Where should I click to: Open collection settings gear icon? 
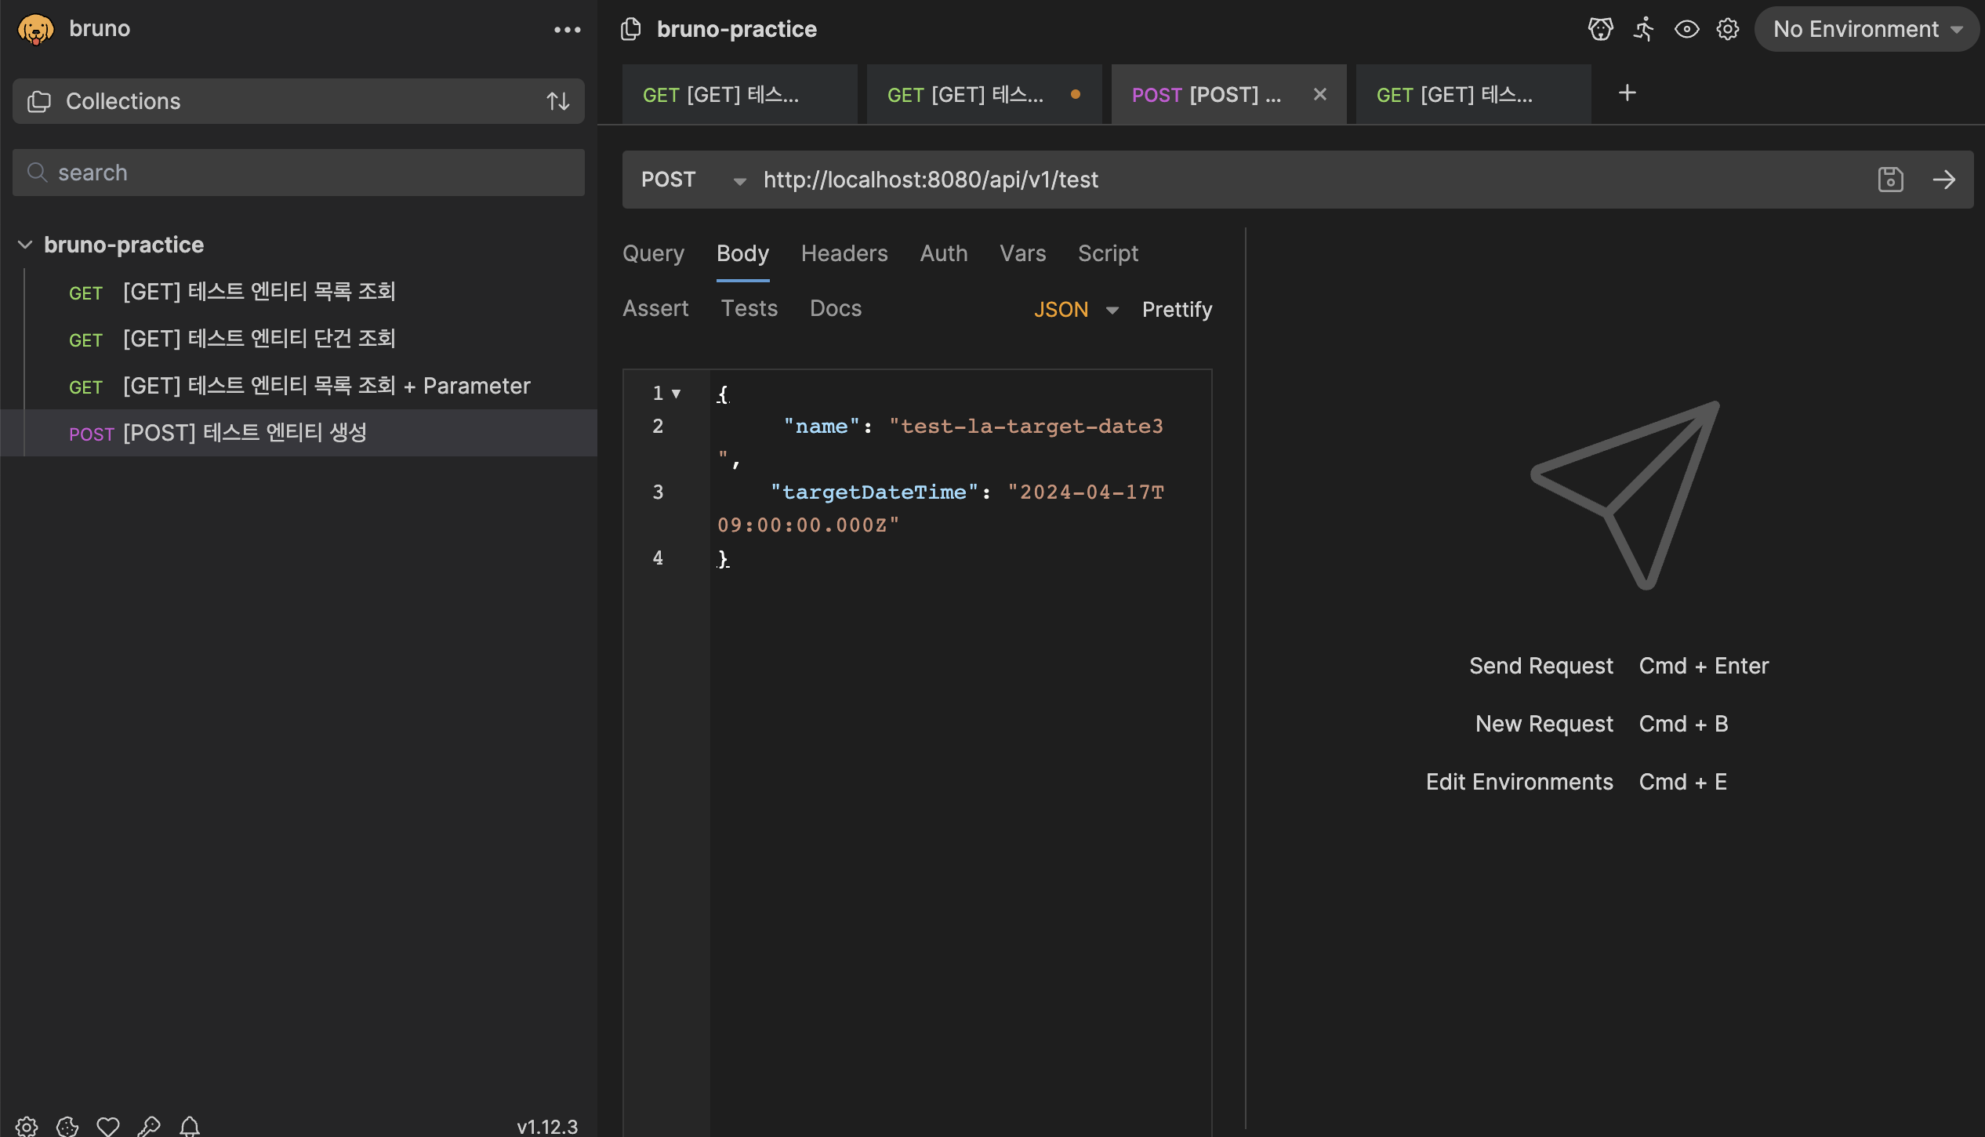pos(1728,29)
